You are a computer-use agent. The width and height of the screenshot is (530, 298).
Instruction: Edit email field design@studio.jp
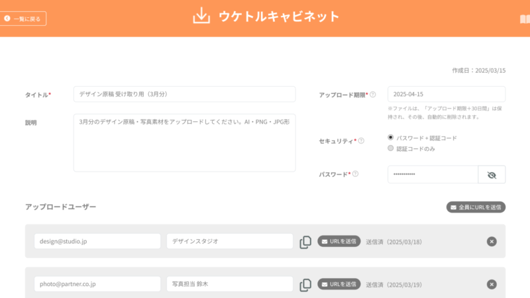(x=97, y=241)
